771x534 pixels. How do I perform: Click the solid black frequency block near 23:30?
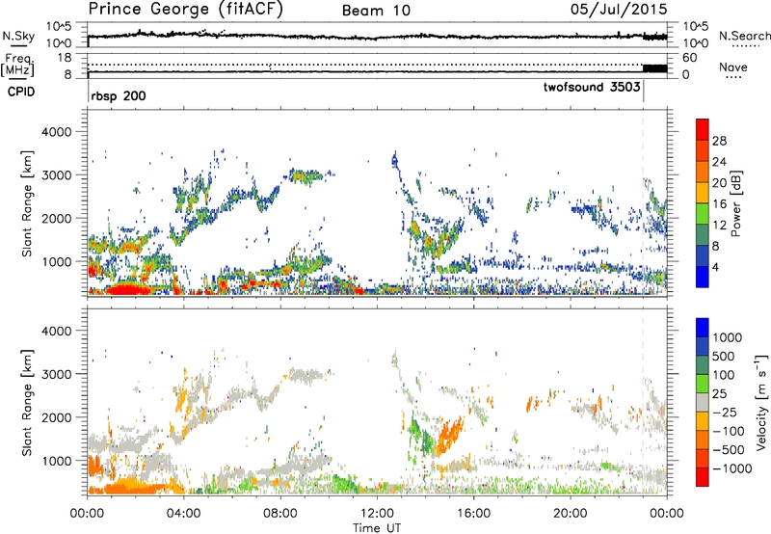point(655,68)
